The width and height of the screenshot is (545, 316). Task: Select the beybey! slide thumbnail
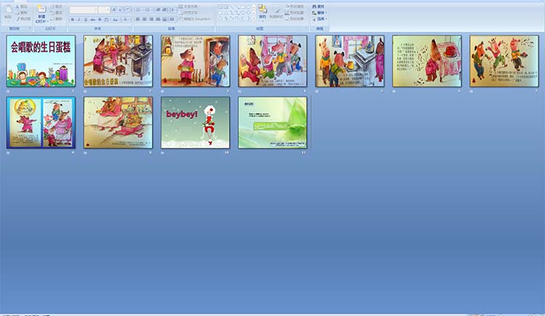195,123
